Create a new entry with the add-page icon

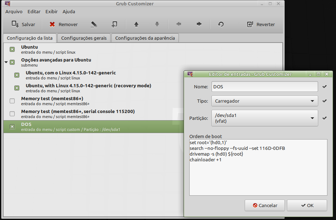coord(115,24)
